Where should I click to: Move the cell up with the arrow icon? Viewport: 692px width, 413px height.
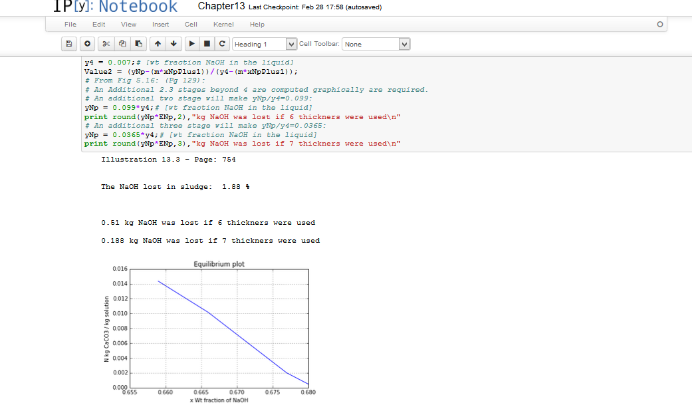point(158,44)
